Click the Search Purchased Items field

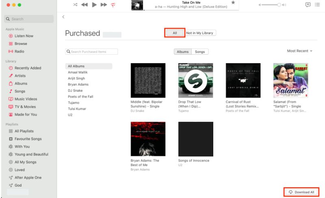91,52
